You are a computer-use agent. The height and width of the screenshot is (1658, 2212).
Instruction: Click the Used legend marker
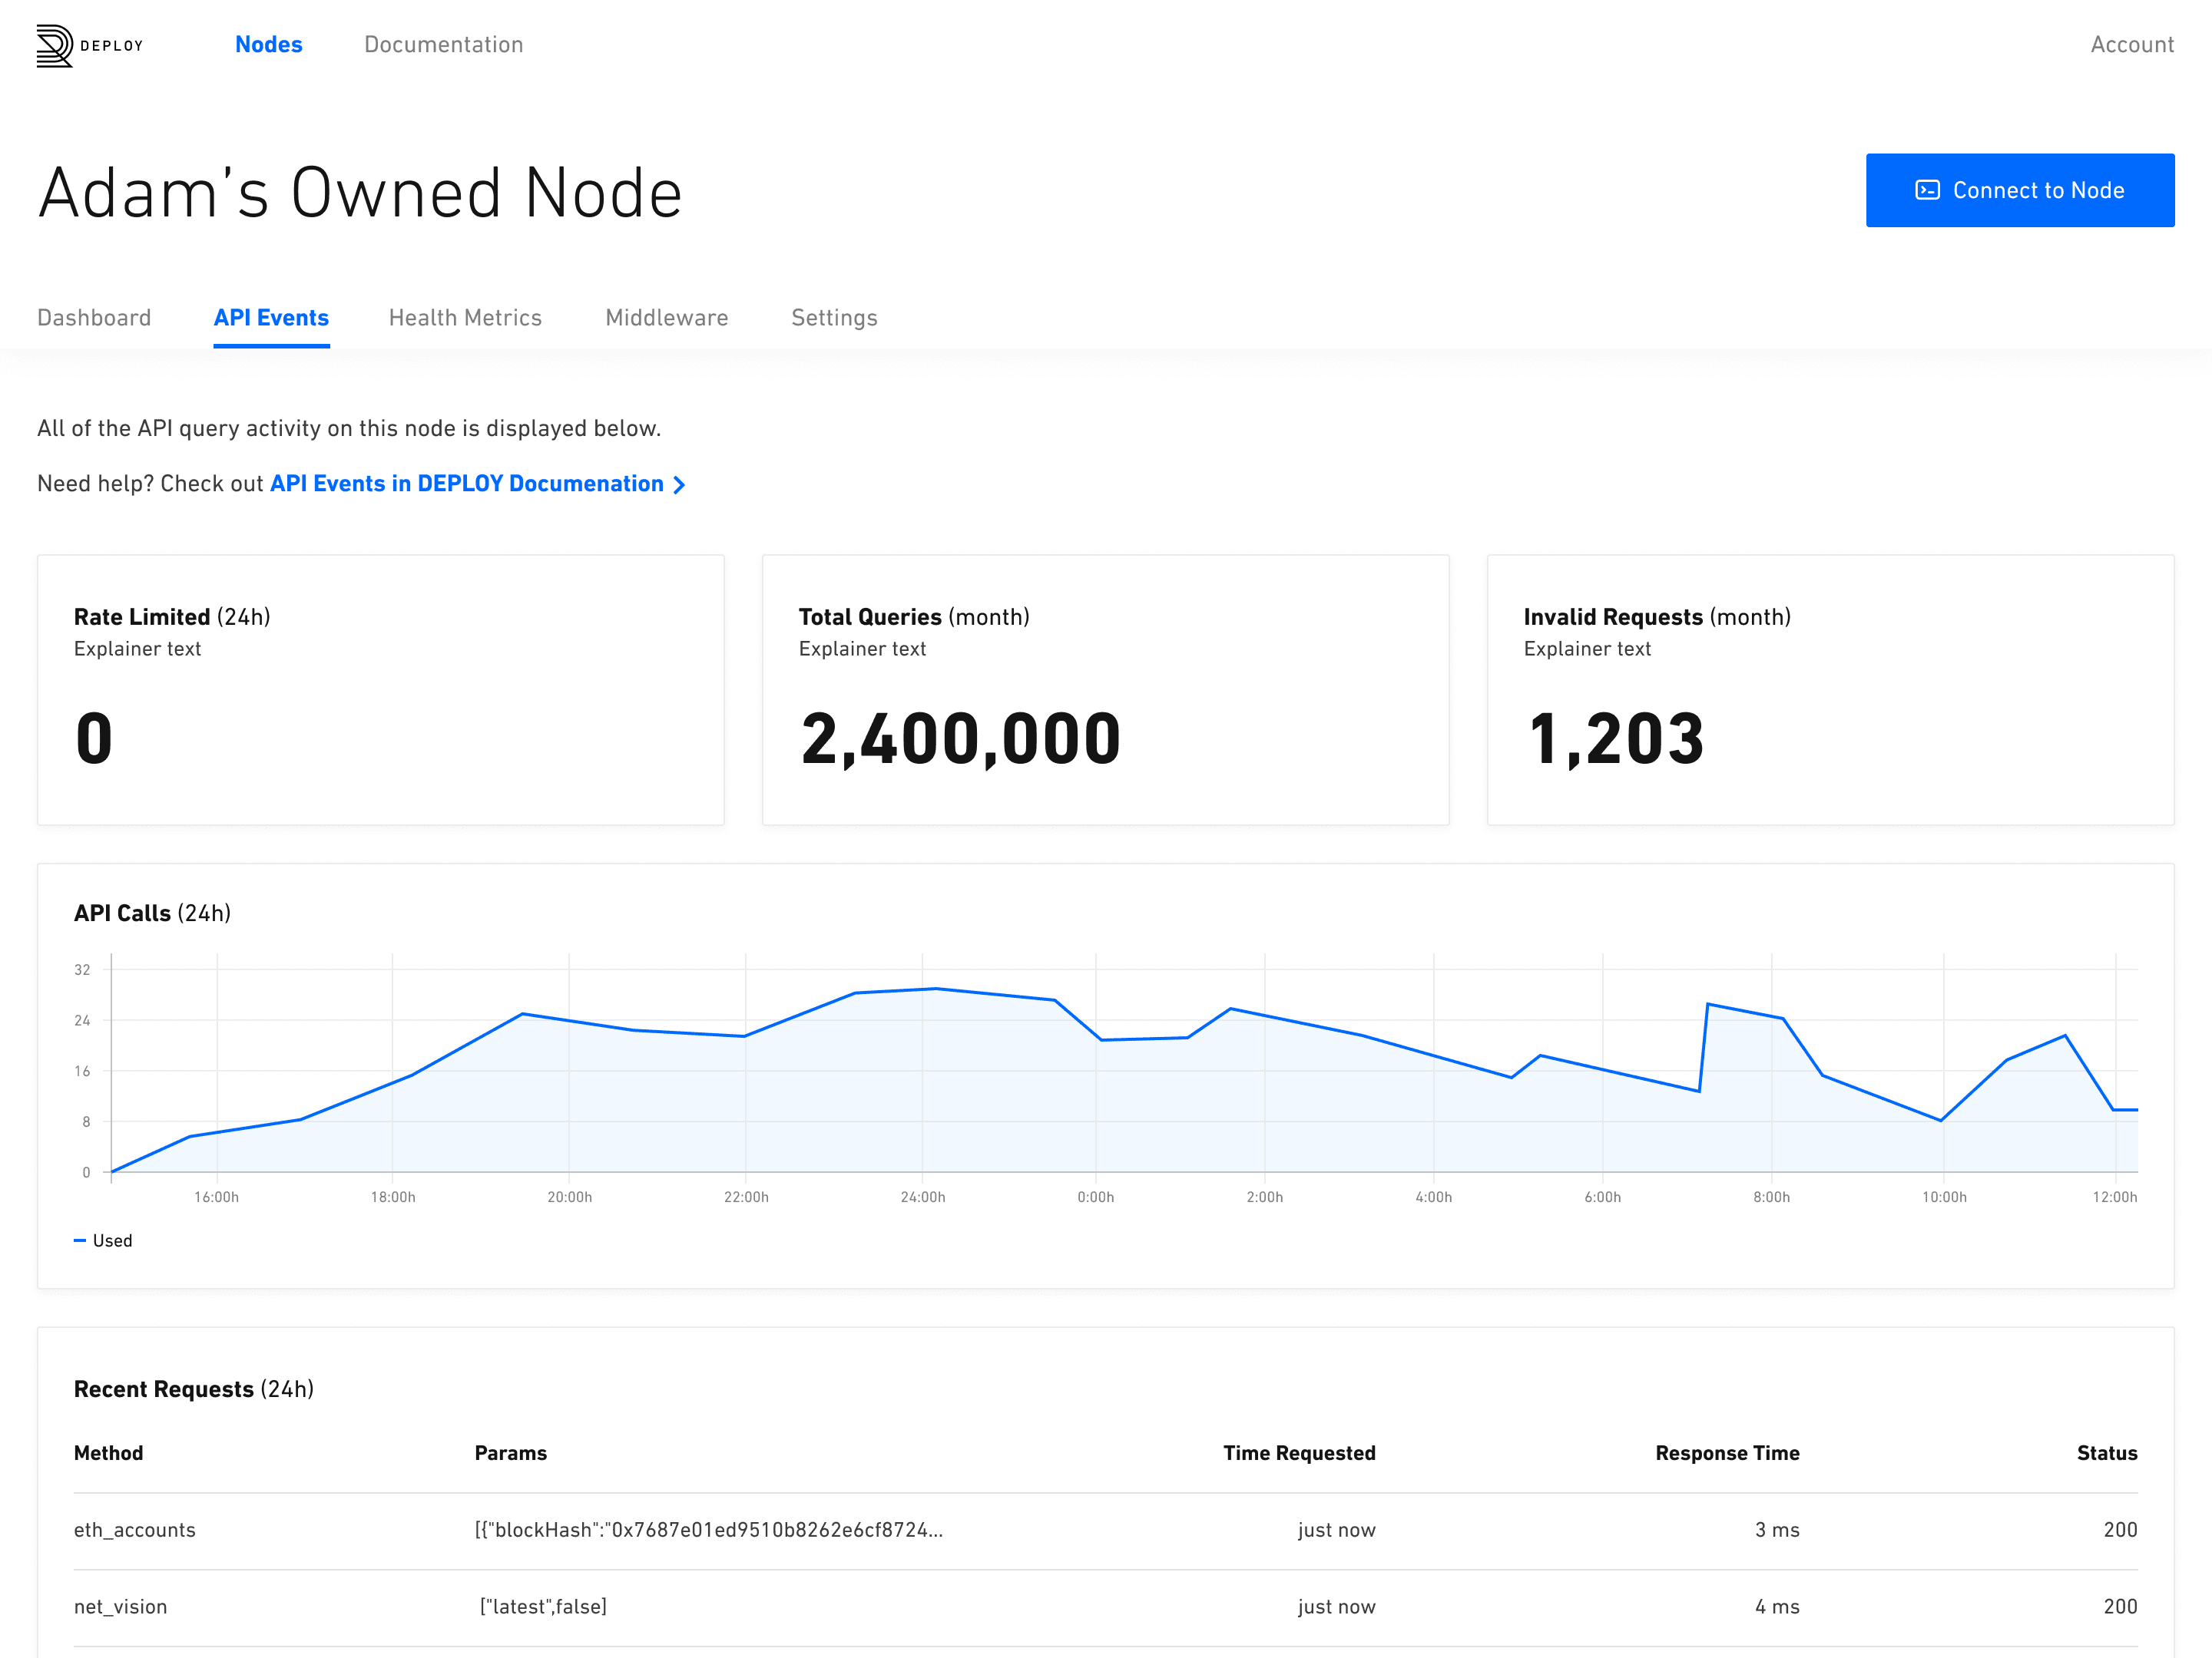[80, 1240]
